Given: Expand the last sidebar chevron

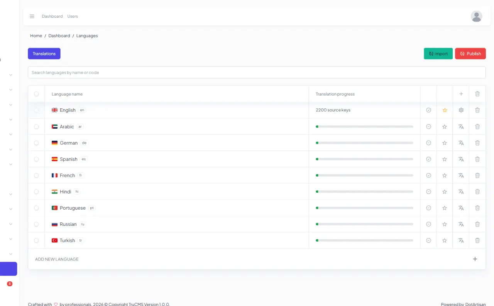Looking at the screenshot, I should (x=11, y=254).
